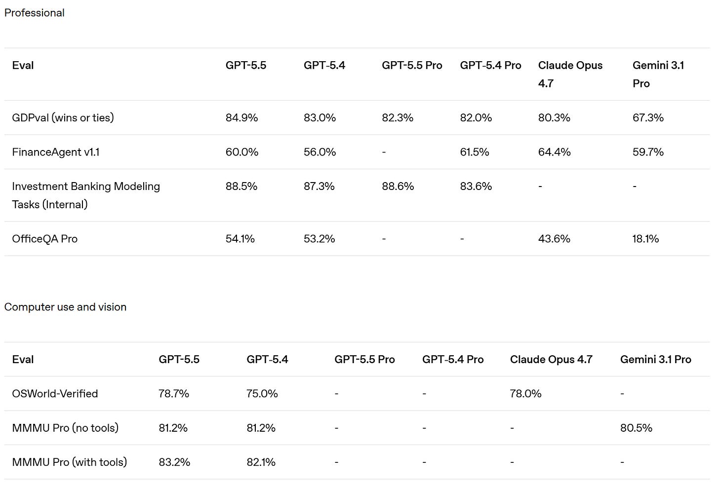Select the GPT-5.5 column header in Professional table
Screen dimensions: 719x488
pos(245,65)
